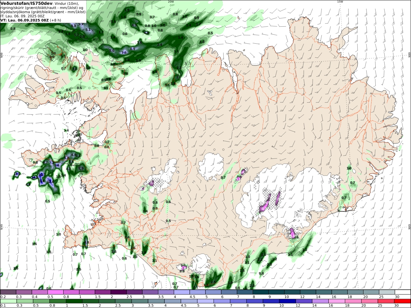Select the dark purple 2 snow legend swatch
The height and width of the screenshot is (308, 411).
tap(118, 292)
